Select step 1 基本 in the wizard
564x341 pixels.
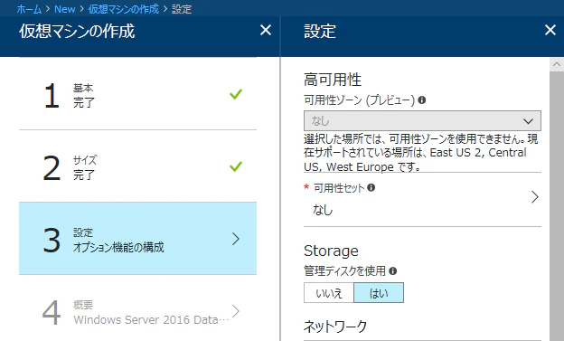[137, 94]
